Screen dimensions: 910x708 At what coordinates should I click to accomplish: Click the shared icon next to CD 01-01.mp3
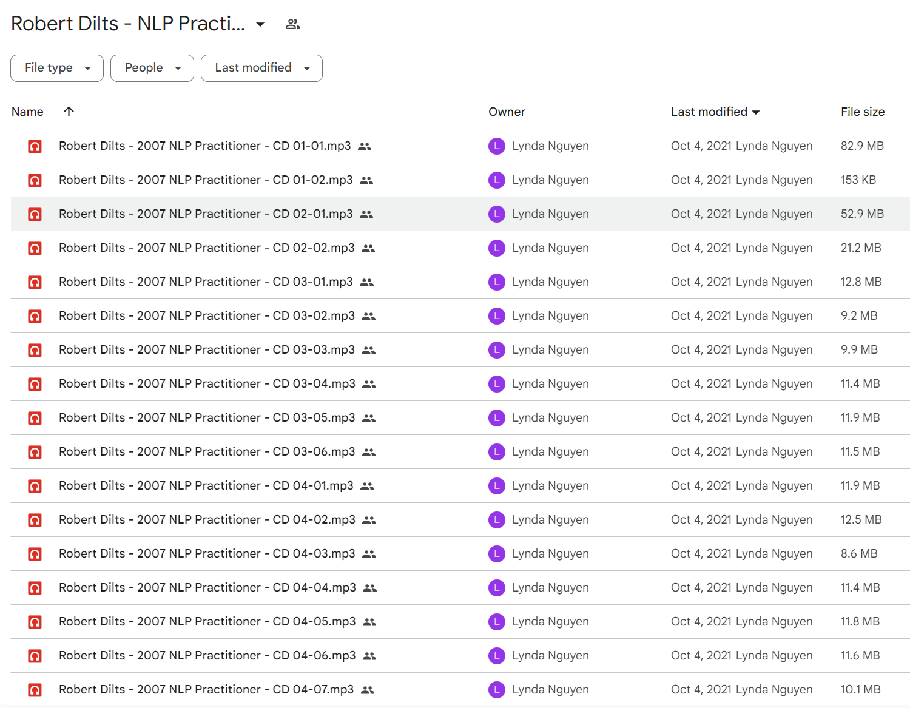[365, 146]
